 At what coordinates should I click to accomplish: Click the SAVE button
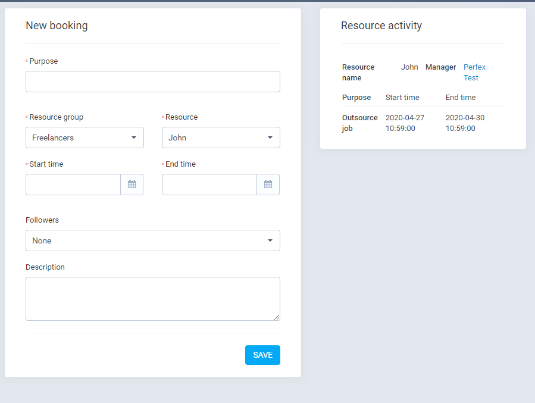point(262,355)
